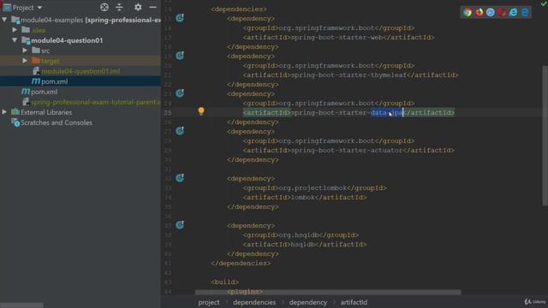548x308 pixels.
Task: Click 'project' in the XML breadcrumb
Action: [x=209, y=302]
